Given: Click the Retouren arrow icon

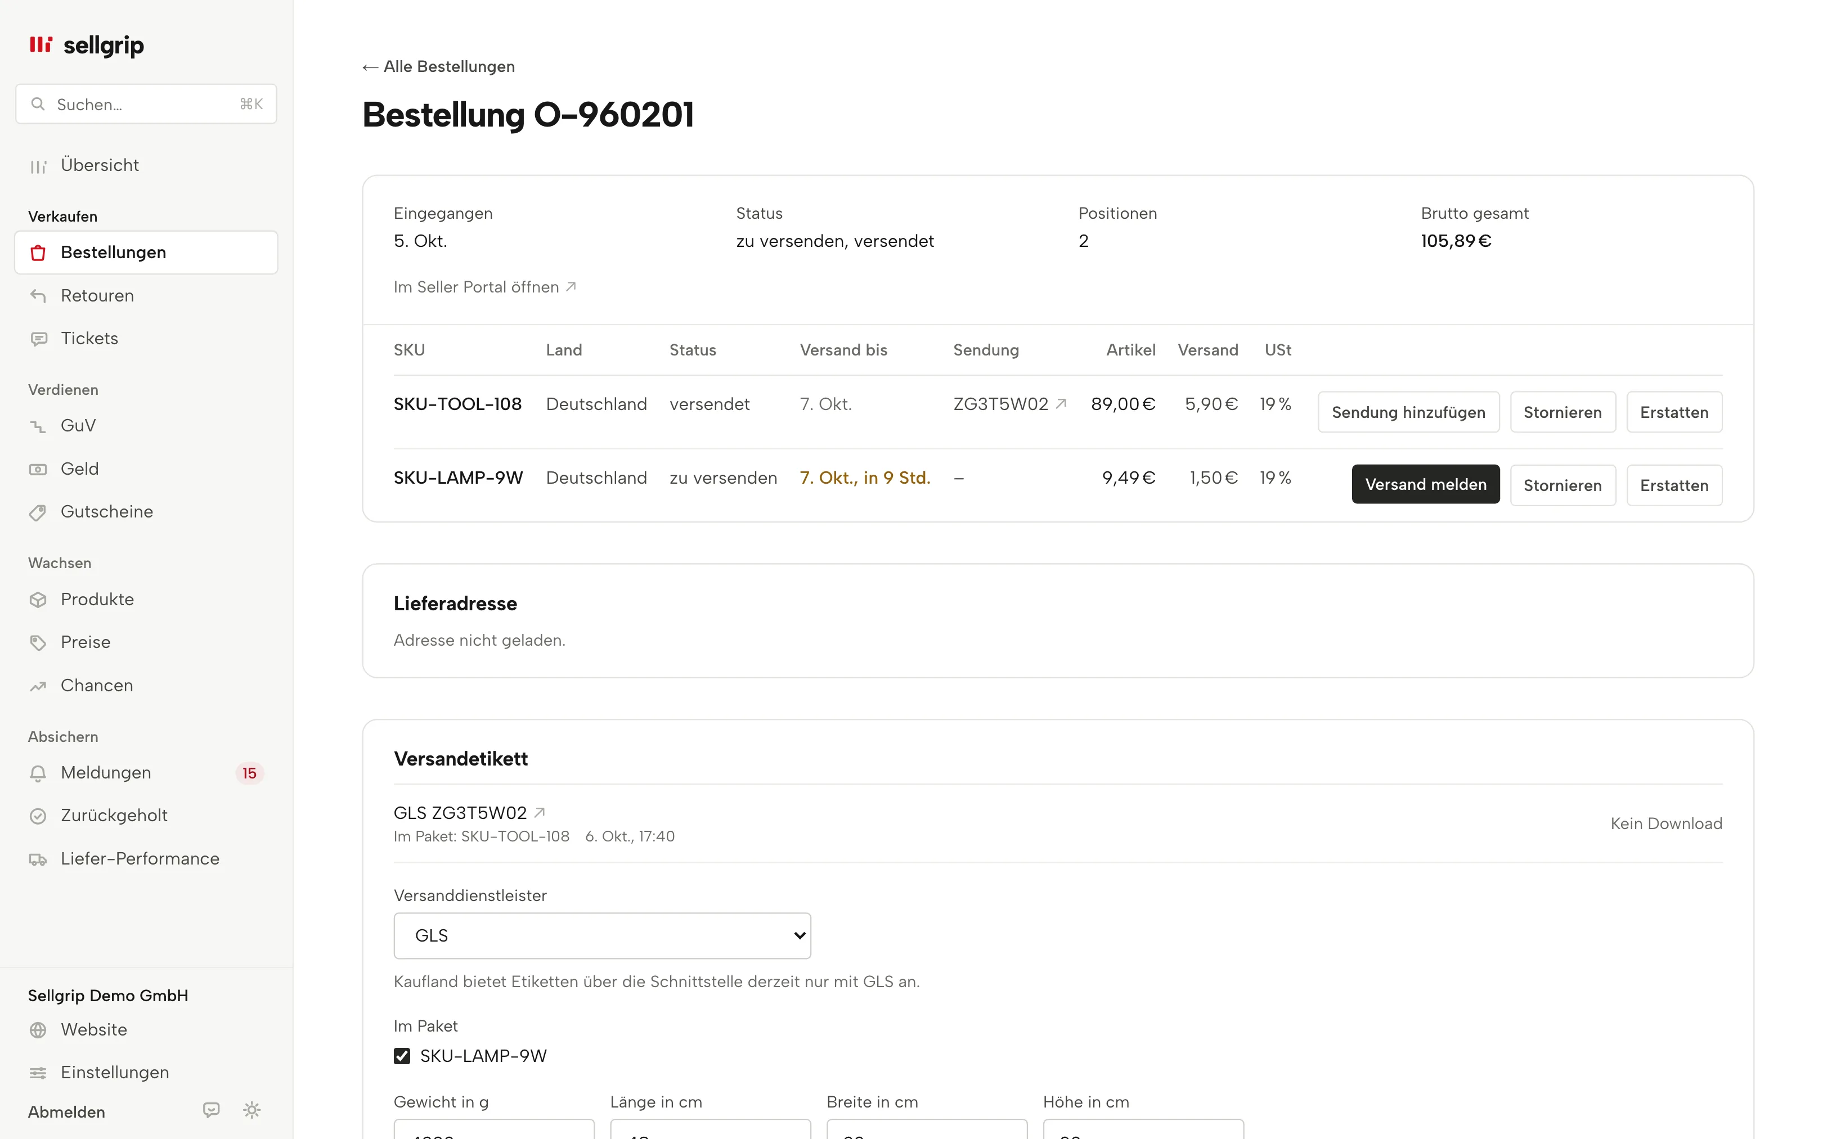Looking at the screenshot, I should (38, 295).
